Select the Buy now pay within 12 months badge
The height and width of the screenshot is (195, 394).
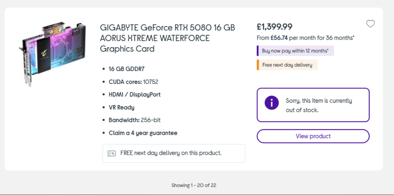pos(295,51)
